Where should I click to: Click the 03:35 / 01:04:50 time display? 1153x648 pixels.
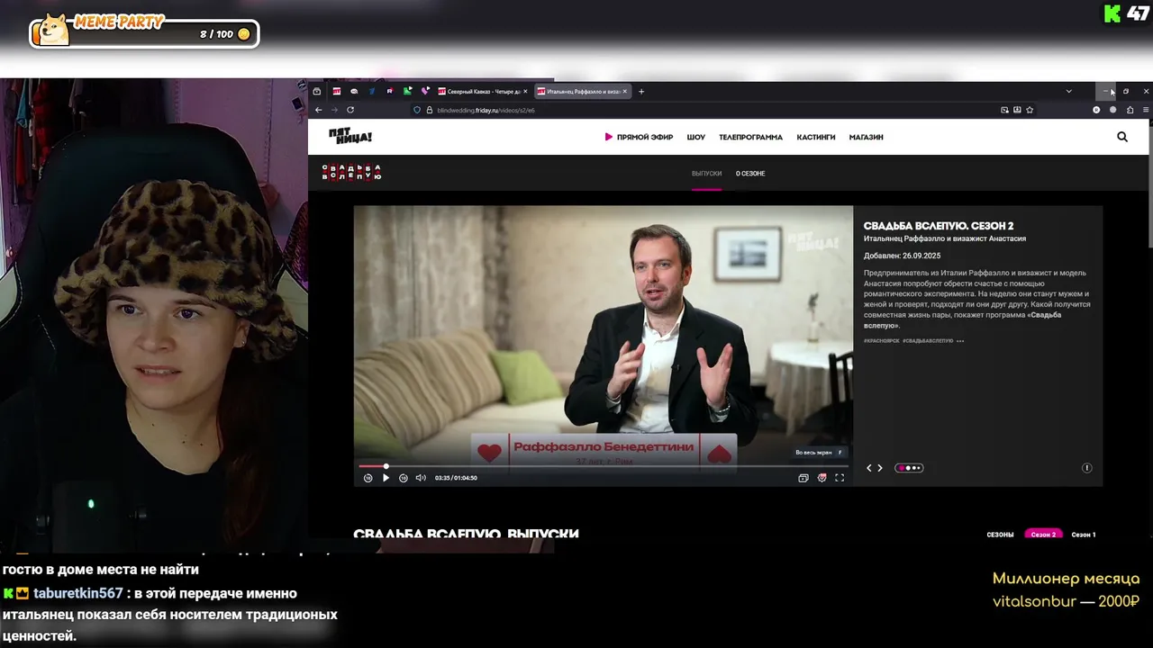[x=456, y=478]
